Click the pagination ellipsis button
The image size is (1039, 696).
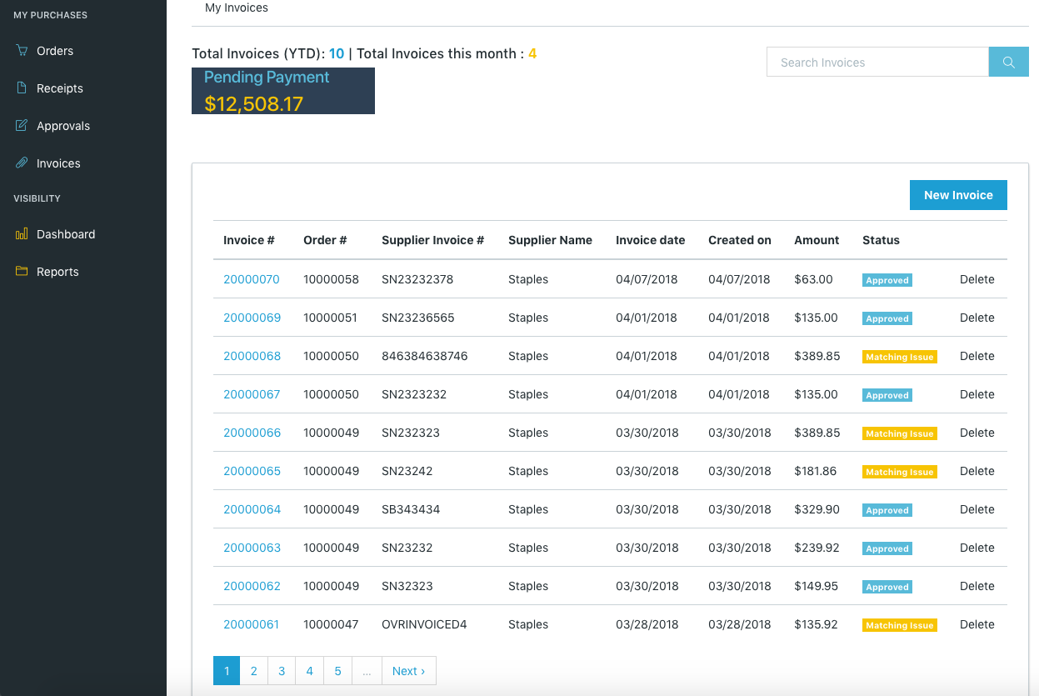[x=367, y=671]
